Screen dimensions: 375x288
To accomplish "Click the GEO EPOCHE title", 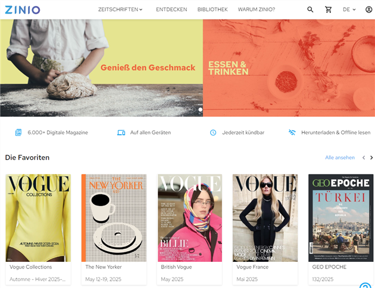I will coord(329,267).
